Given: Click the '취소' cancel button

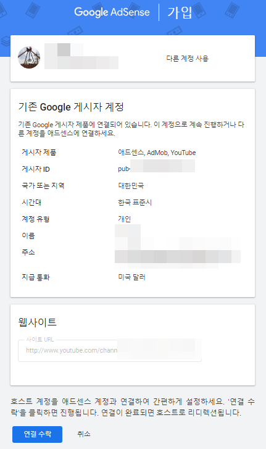Looking at the screenshot, I should click(x=84, y=434).
